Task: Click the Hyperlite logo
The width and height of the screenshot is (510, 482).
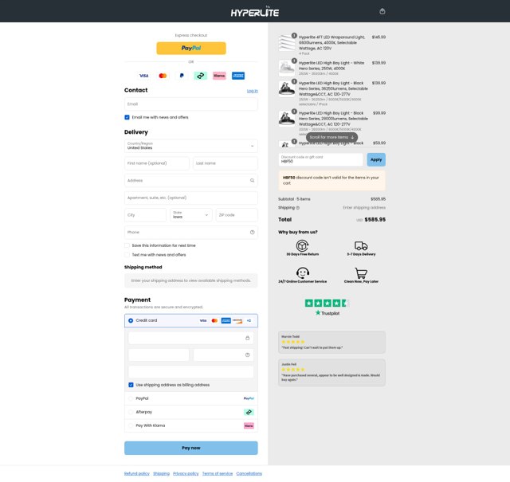Action: [255, 12]
